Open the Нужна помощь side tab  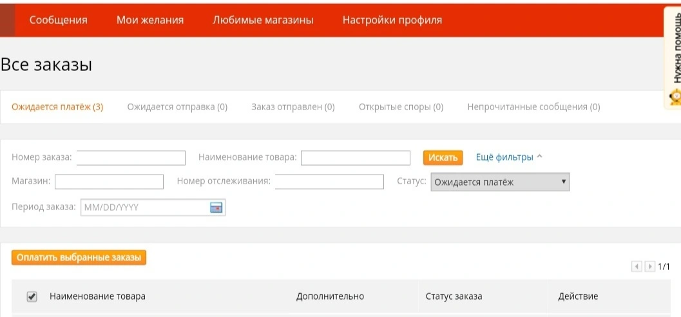(x=673, y=57)
